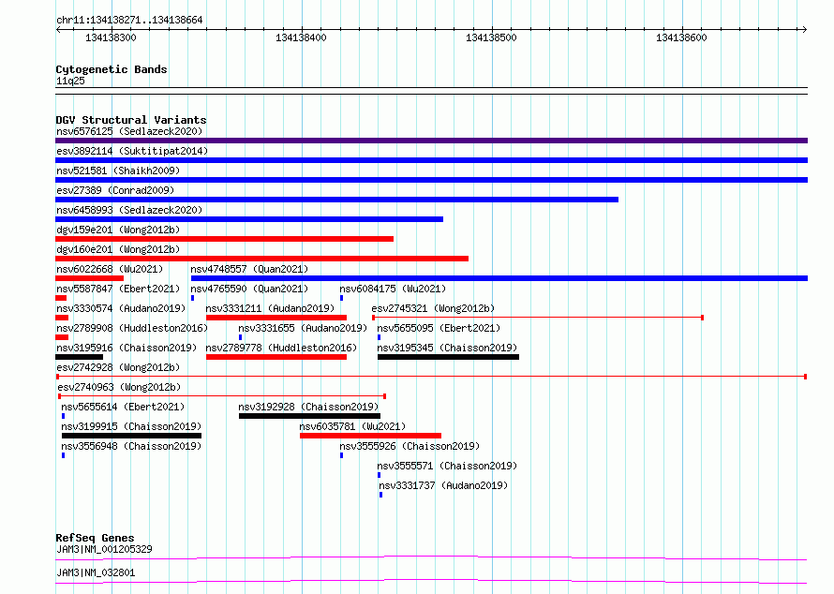Select the purple nsv6576125 variant bar
Image resolution: width=834 pixels, height=594 pixels.
431,141
